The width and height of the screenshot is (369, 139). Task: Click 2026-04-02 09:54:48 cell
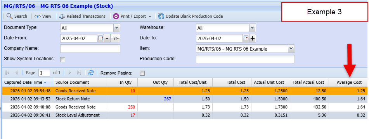[x=28, y=91]
